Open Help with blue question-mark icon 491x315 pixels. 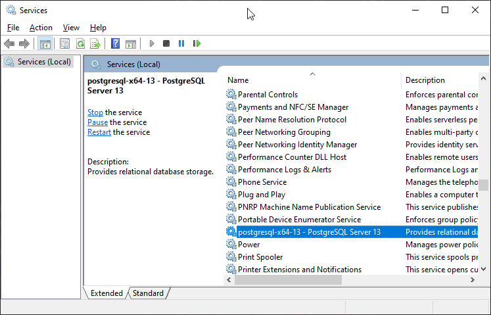point(115,44)
